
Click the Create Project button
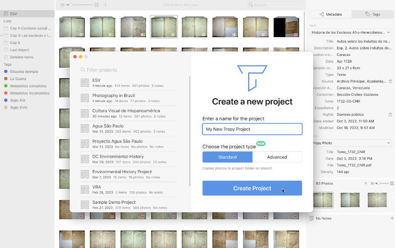[252, 188]
